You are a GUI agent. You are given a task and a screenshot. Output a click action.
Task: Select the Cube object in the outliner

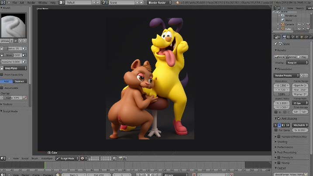click(288, 29)
